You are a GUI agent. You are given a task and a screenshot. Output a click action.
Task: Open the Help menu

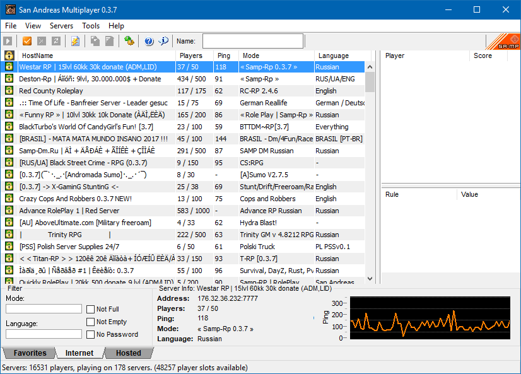(x=116, y=26)
